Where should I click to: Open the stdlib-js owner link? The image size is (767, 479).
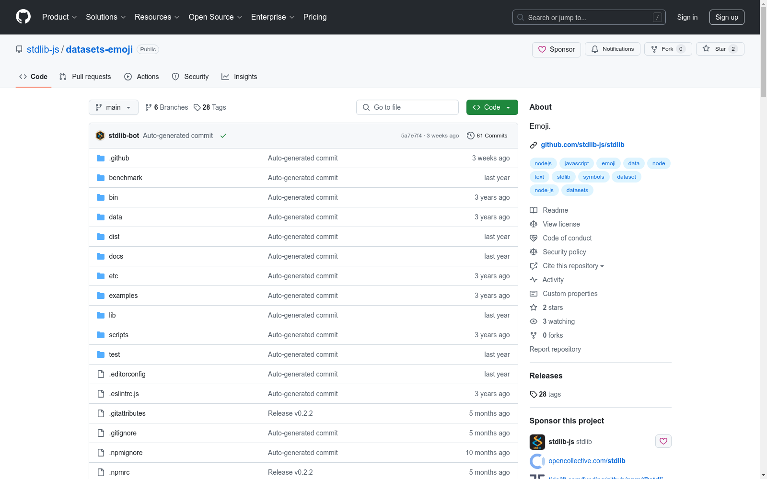coord(43,49)
